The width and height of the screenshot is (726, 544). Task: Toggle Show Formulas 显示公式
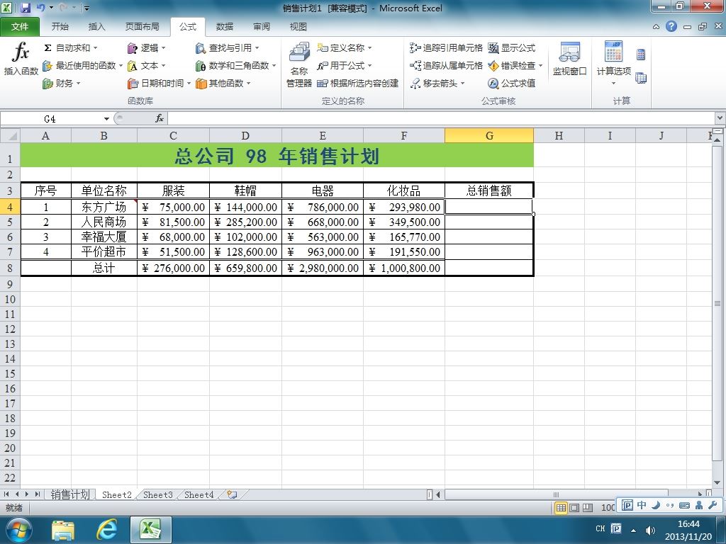tap(512, 47)
